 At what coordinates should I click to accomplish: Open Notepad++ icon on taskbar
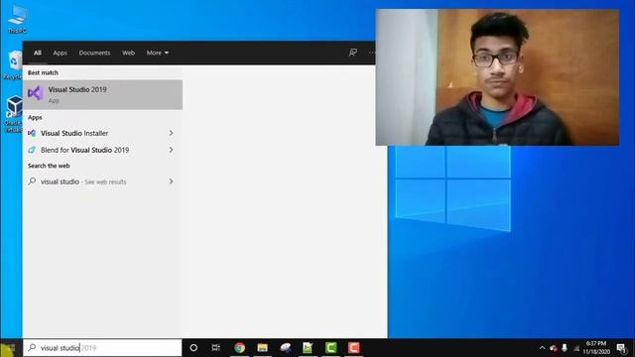[308, 348]
